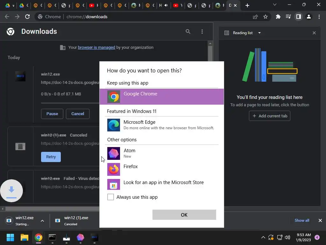
Task: Show hidden system tray icons
Action: [x=263, y=237]
